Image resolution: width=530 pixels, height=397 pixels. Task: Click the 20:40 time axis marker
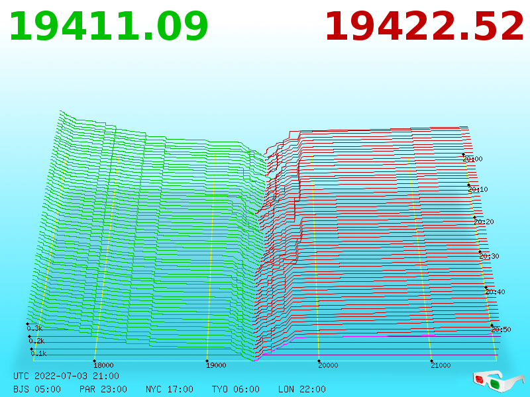click(495, 292)
